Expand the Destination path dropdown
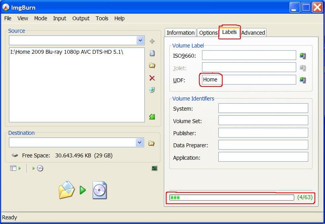Screen dimensions: 325x224 [x=140, y=143]
